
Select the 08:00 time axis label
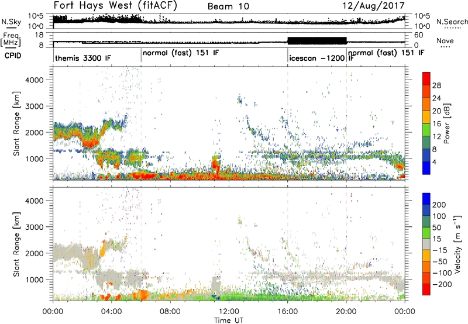pyautogui.click(x=170, y=312)
